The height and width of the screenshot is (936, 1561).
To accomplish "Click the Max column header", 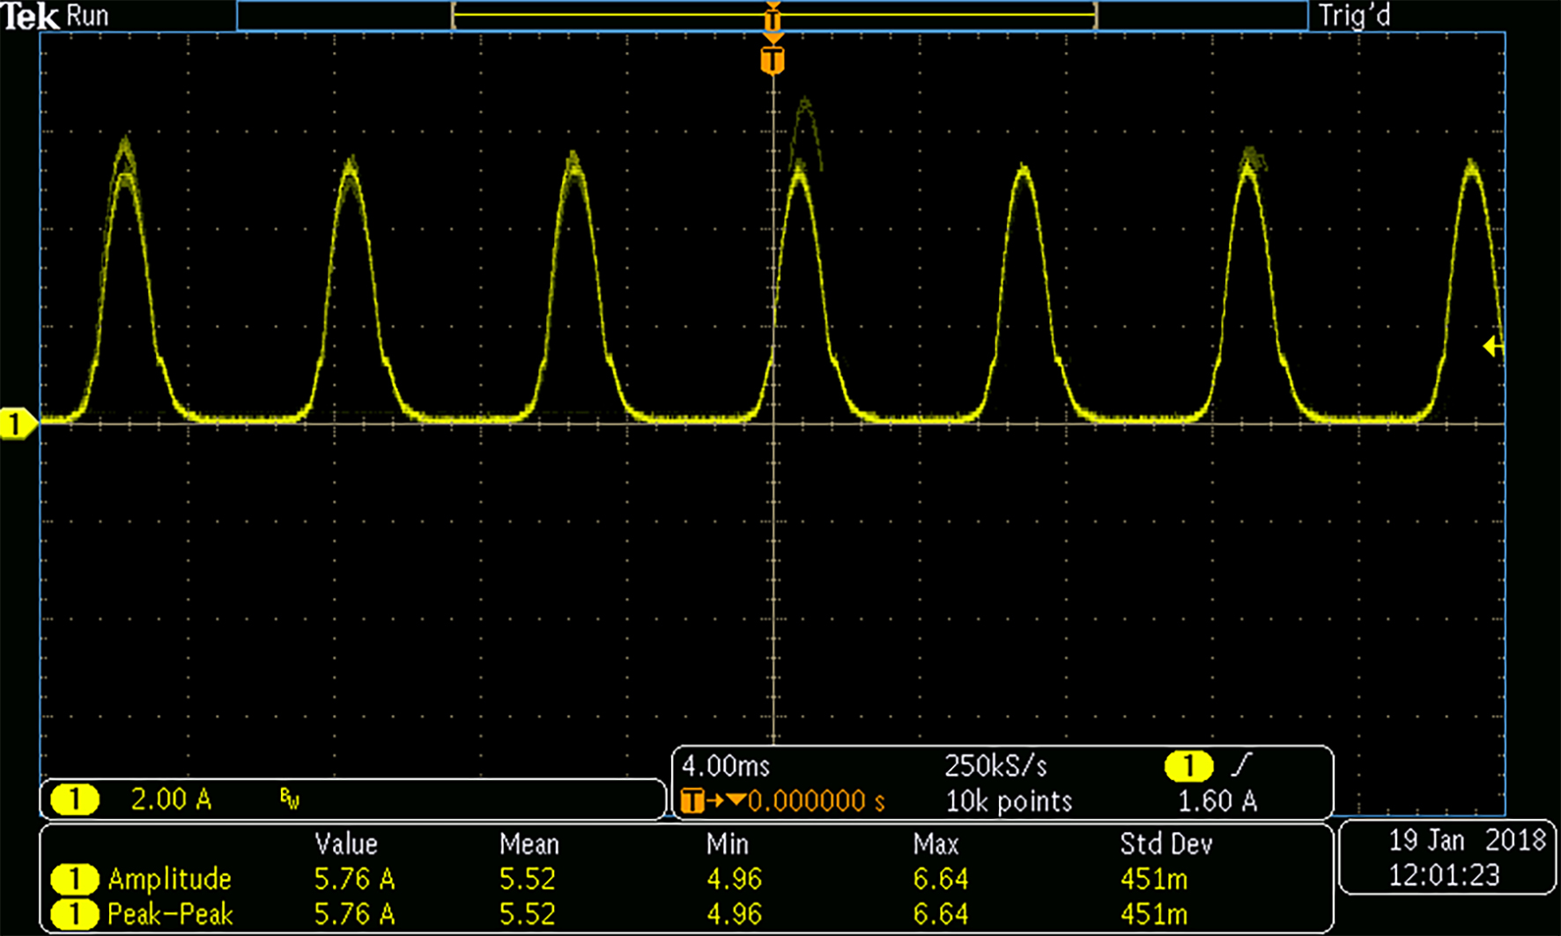I will [936, 844].
